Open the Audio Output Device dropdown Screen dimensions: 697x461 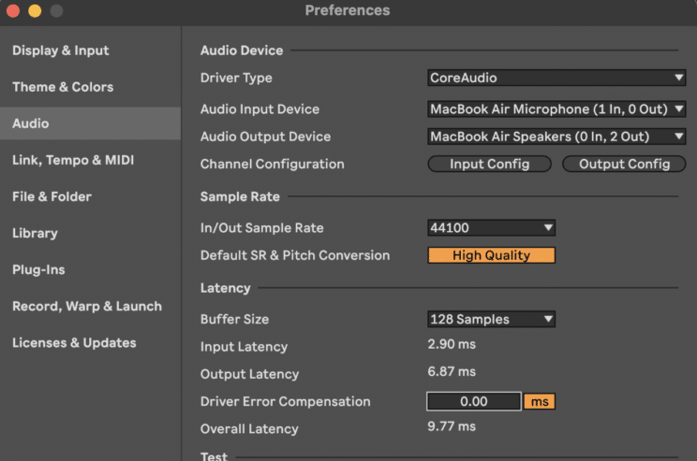click(556, 137)
